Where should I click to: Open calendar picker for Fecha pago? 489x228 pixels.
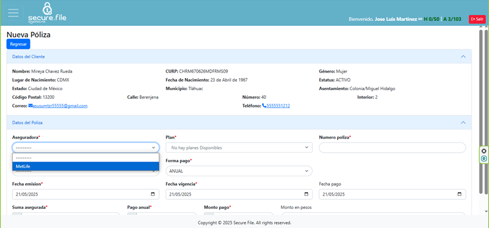[x=460, y=194]
